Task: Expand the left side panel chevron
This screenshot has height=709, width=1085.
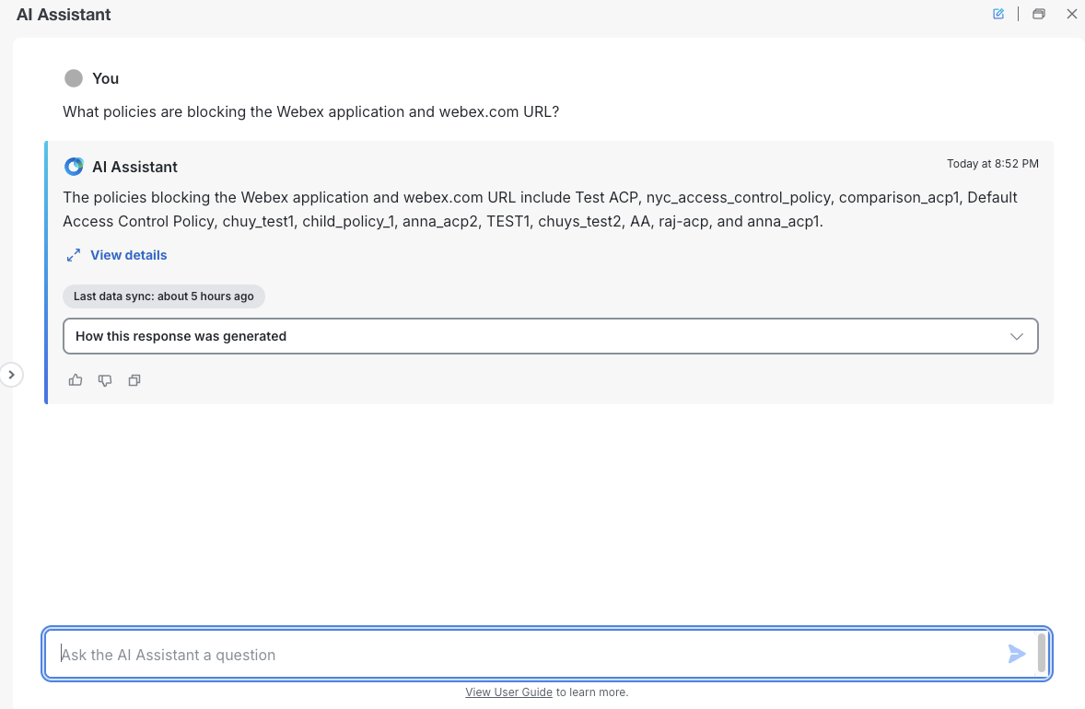Action: 11,375
